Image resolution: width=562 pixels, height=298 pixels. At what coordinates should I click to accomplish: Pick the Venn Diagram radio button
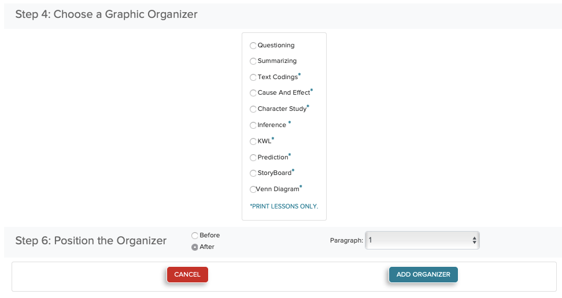click(x=253, y=189)
